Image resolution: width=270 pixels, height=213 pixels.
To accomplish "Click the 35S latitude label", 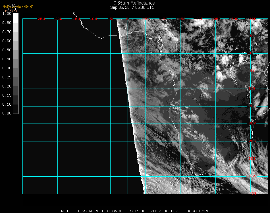I will pos(253,176).
